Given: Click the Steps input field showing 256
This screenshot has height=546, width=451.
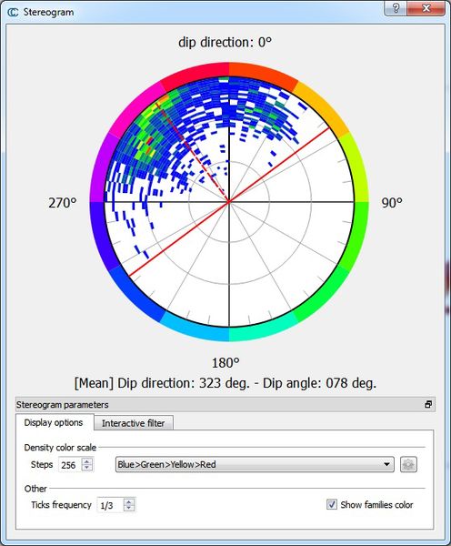Looking at the screenshot, I should [70, 465].
